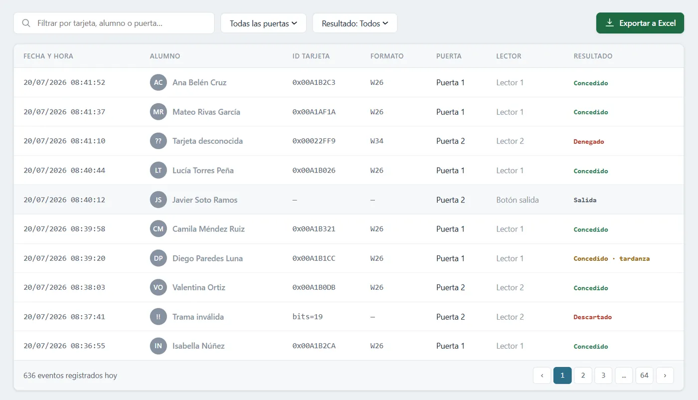This screenshot has width=698, height=400.
Task: Click the !! avatar for Trama inválida
Action: click(x=158, y=317)
